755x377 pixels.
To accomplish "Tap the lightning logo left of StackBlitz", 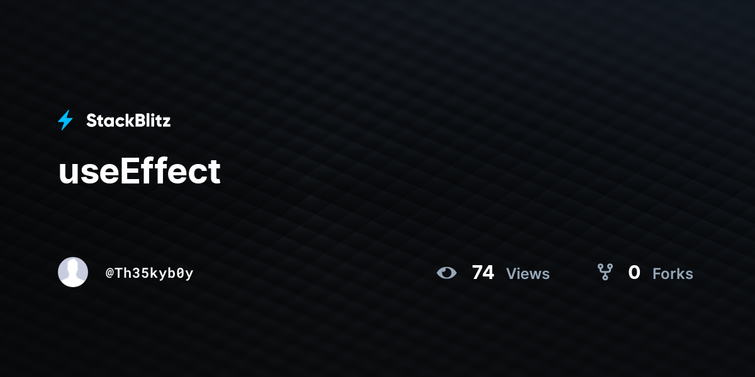I will point(65,120).
